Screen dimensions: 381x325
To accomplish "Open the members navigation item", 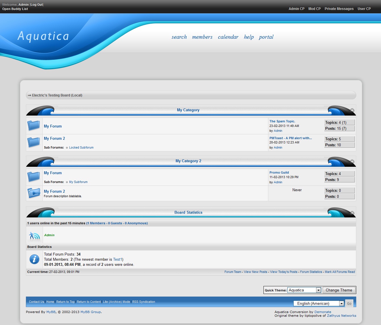I will 202,37.
